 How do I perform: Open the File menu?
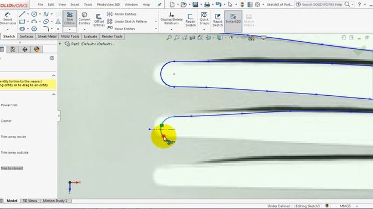pyautogui.click(x=40, y=5)
